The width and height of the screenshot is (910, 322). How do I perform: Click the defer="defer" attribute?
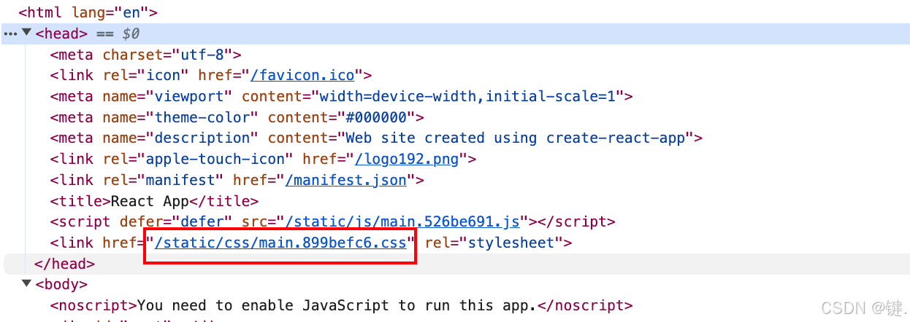point(175,221)
